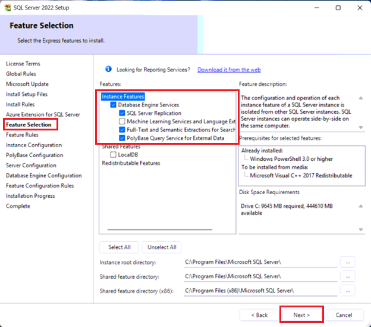The height and width of the screenshot is (327, 371).
Task: Cancel the SQL Server setup
Action: tap(344, 315)
